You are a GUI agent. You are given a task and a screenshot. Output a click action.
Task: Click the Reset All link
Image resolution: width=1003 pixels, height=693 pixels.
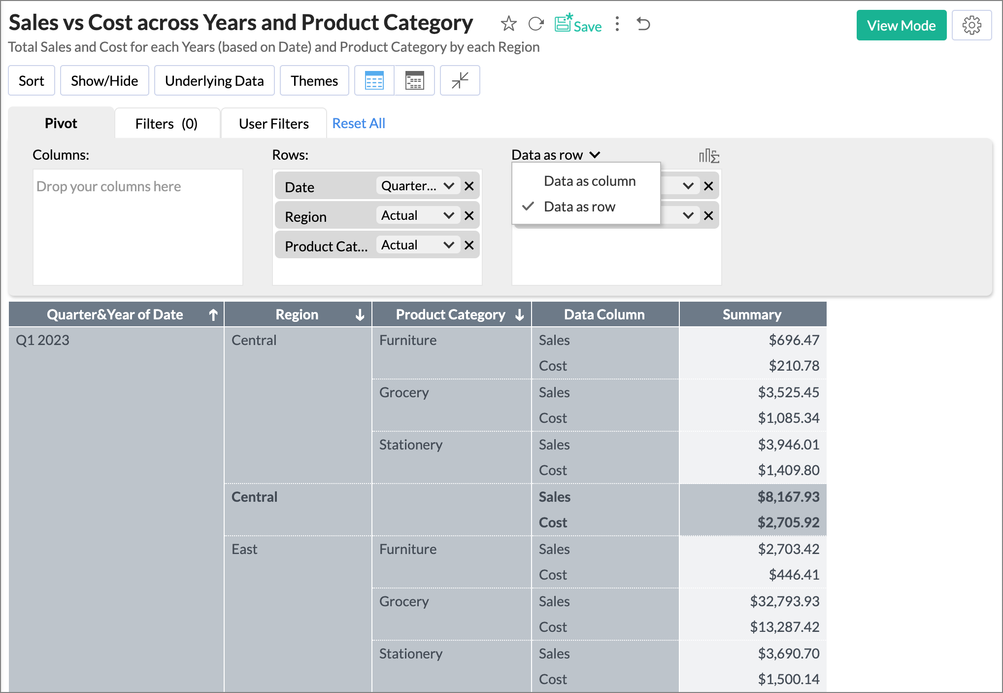(x=359, y=123)
